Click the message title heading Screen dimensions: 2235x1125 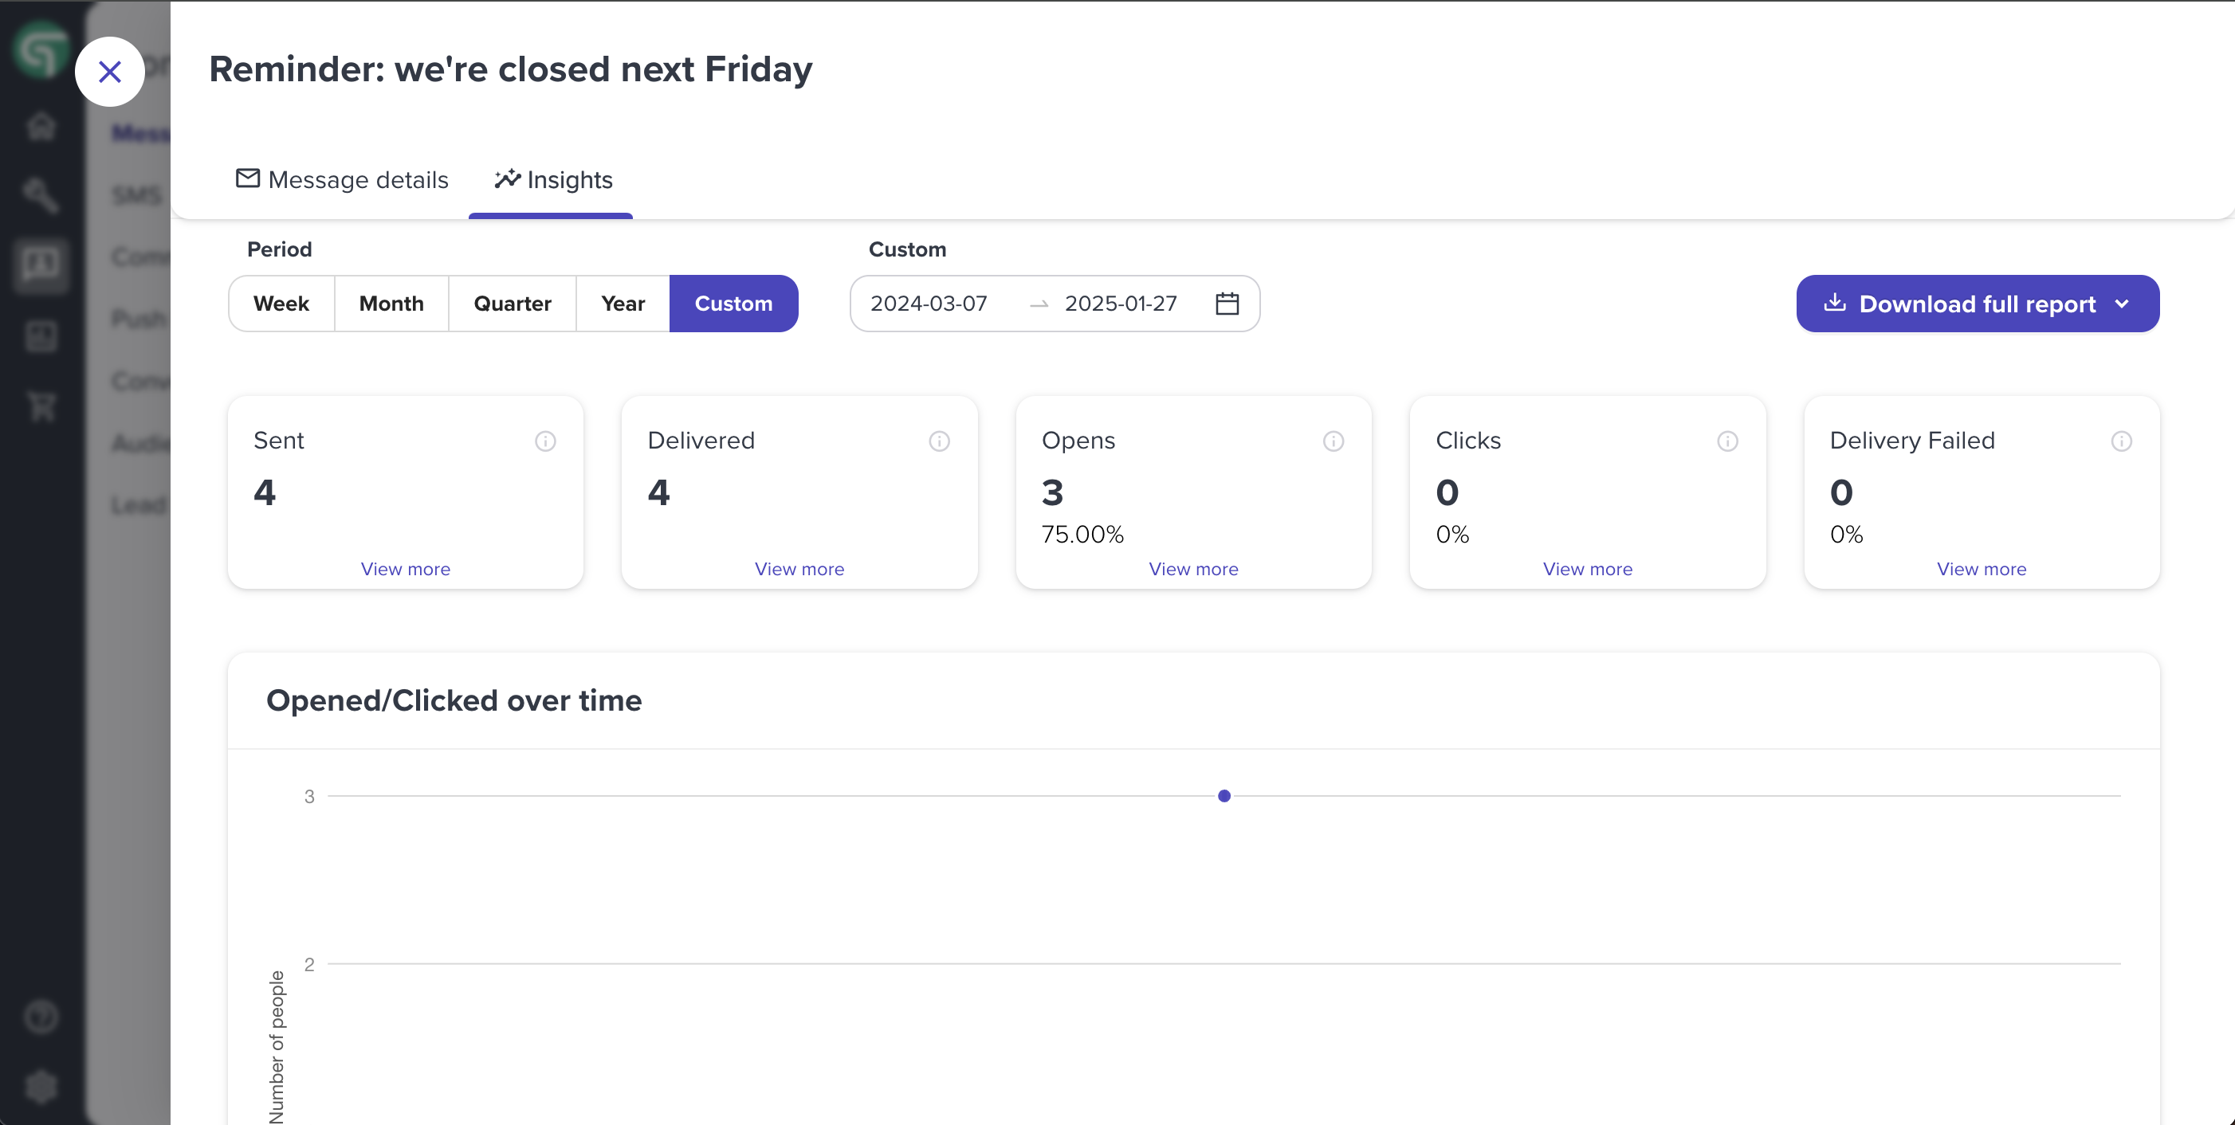pos(510,69)
